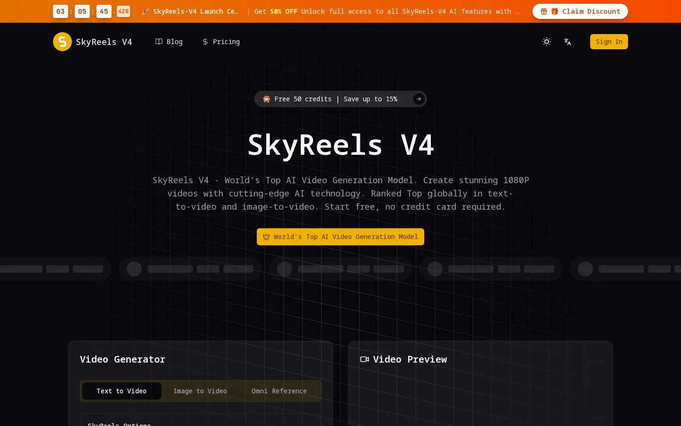Click the Claim Discount button
Image resolution: width=681 pixels, height=426 pixels.
point(580,11)
